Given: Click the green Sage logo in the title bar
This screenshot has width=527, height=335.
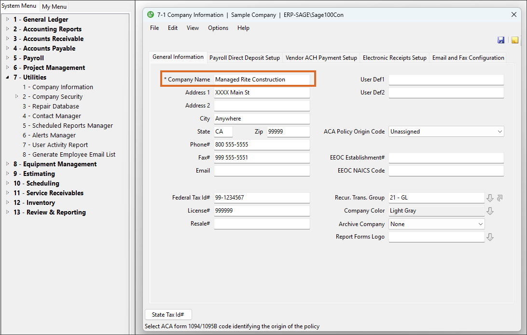Looking at the screenshot, I should click(151, 14).
